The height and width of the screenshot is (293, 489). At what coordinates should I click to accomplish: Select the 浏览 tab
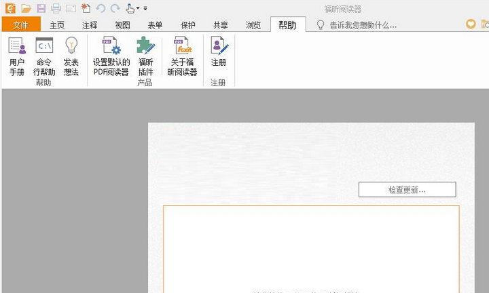253,25
